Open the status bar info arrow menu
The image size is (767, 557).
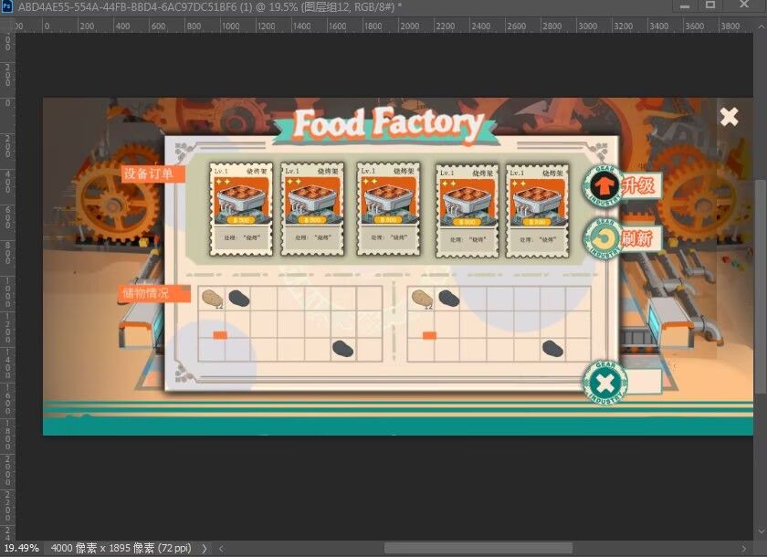point(205,548)
